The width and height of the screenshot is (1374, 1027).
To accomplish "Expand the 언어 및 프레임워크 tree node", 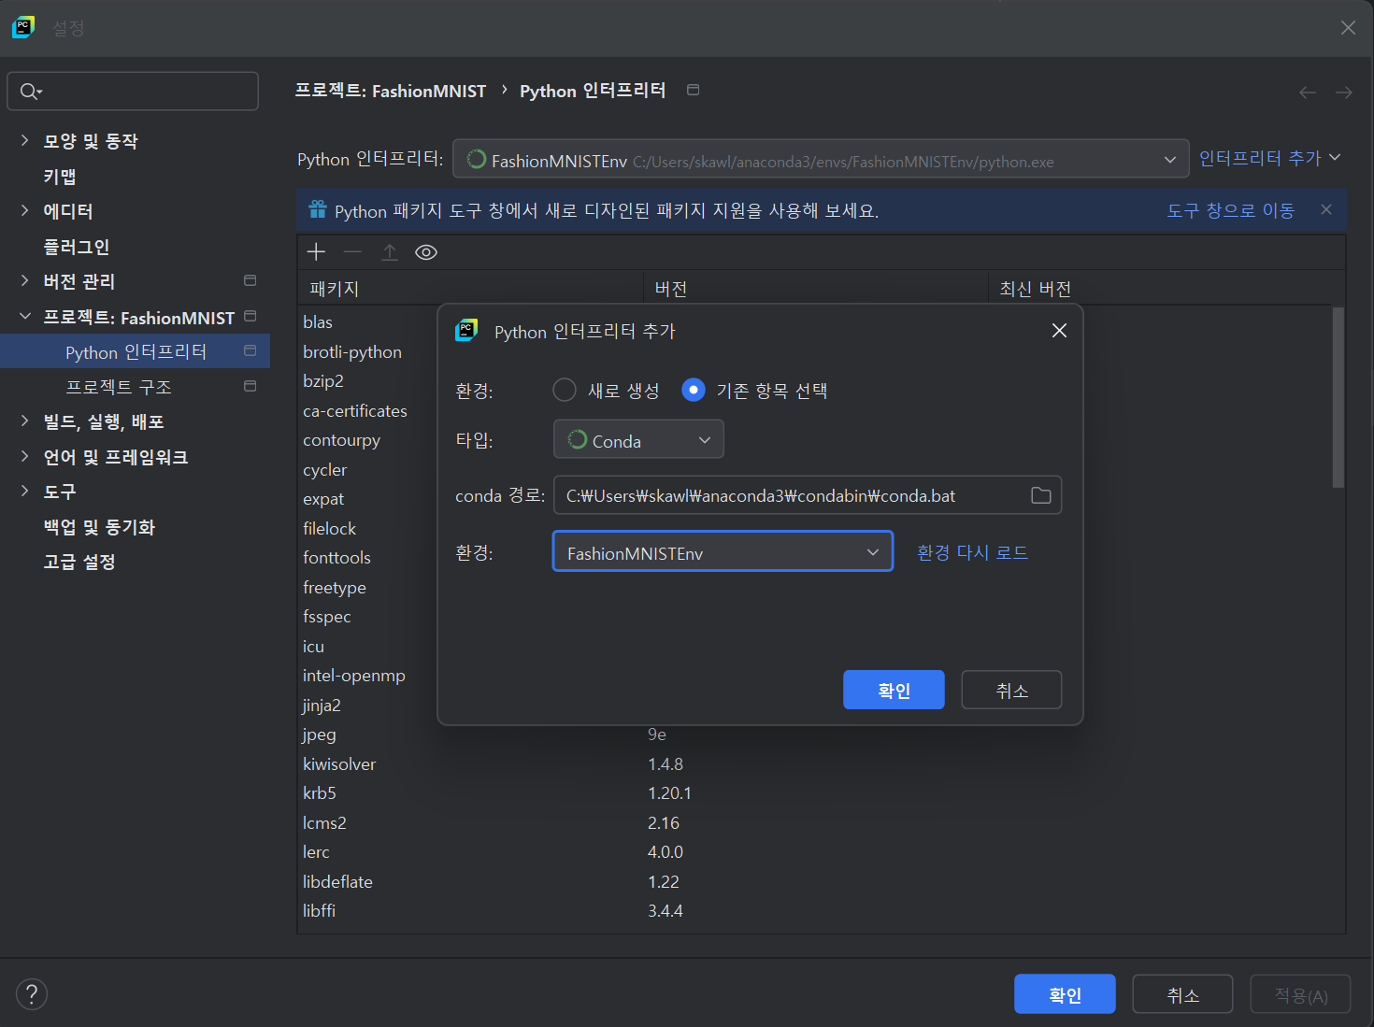I will 24,456.
